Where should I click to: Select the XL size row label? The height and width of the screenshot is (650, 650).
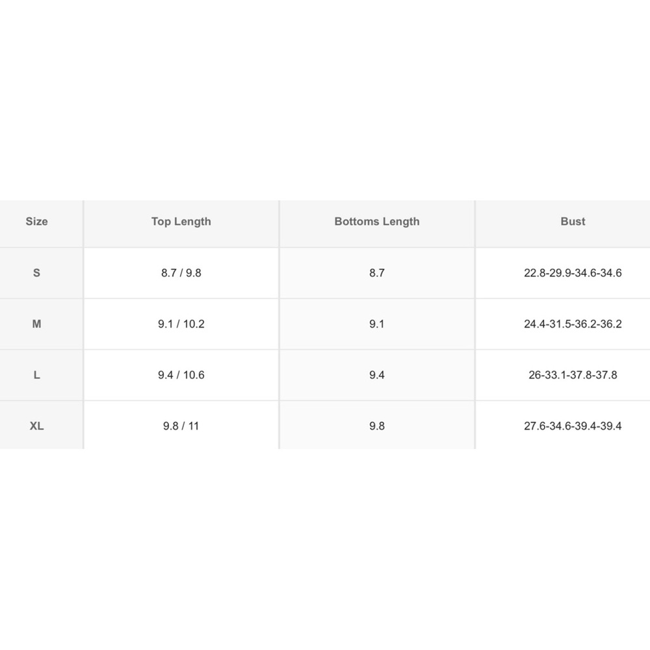click(36, 426)
